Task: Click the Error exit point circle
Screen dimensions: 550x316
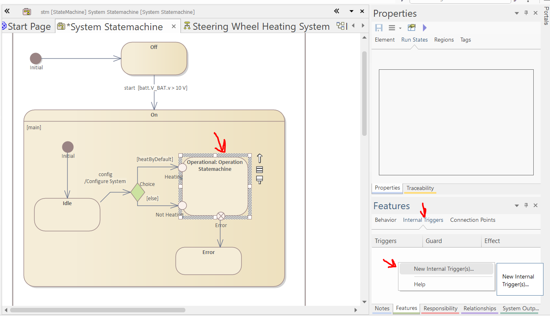Action: (220, 216)
